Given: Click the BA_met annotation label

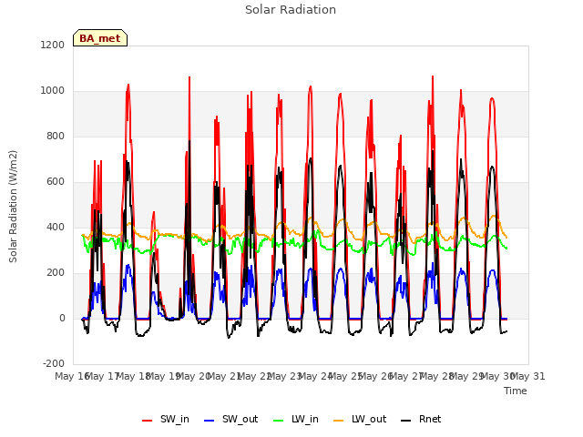Looking at the screenshot, I should pyautogui.click(x=100, y=38).
